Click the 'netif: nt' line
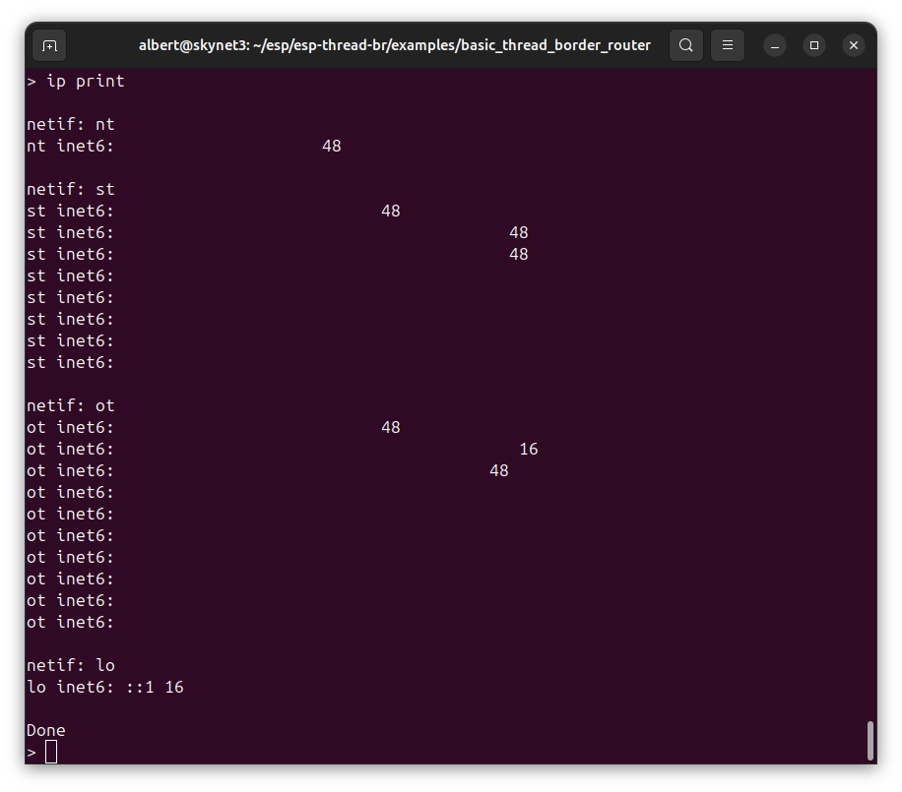Screen dimensions: 902x792 [x=71, y=124]
